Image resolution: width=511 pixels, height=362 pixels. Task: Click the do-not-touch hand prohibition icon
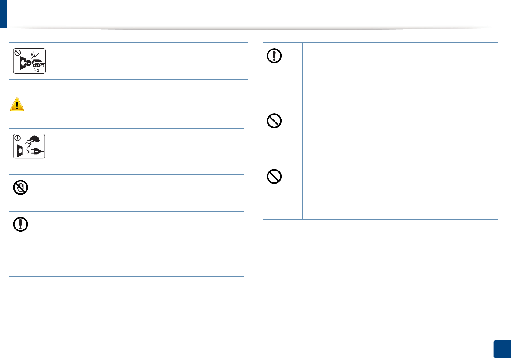pyautogui.click(x=21, y=188)
